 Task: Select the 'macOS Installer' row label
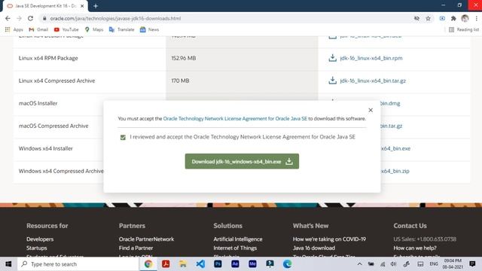(x=38, y=103)
